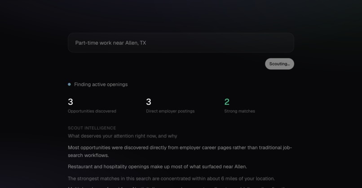This screenshot has height=188, width=362.
Task: Click the 'Strong matches' label
Action: (x=239, y=111)
